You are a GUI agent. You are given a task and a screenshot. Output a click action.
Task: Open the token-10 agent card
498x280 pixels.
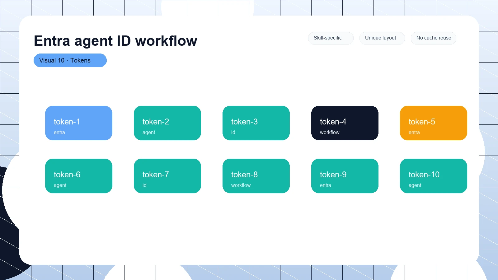(434, 176)
